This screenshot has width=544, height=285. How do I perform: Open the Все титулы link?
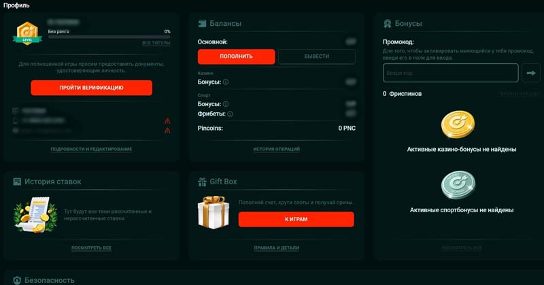(x=156, y=43)
